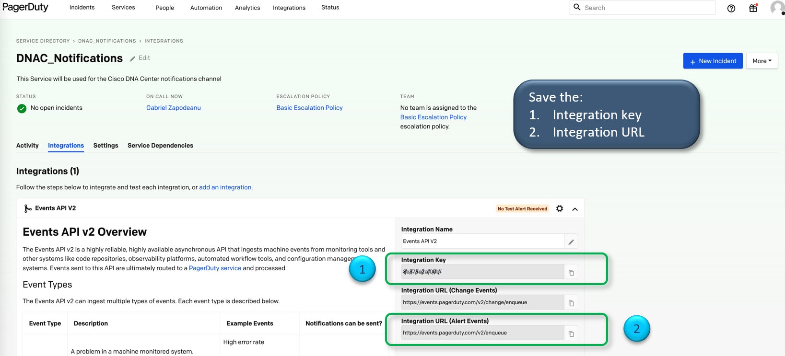Open the More dropdown
The height and width of the screenshot is (356, 785).
(x=762, y=61)
